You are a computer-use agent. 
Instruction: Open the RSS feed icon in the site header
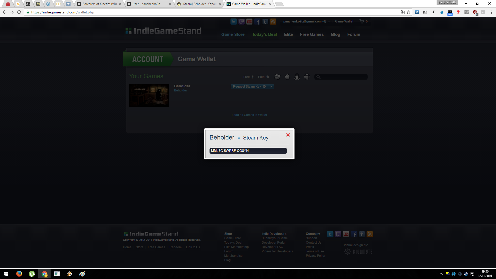click(x=273, y=22)
